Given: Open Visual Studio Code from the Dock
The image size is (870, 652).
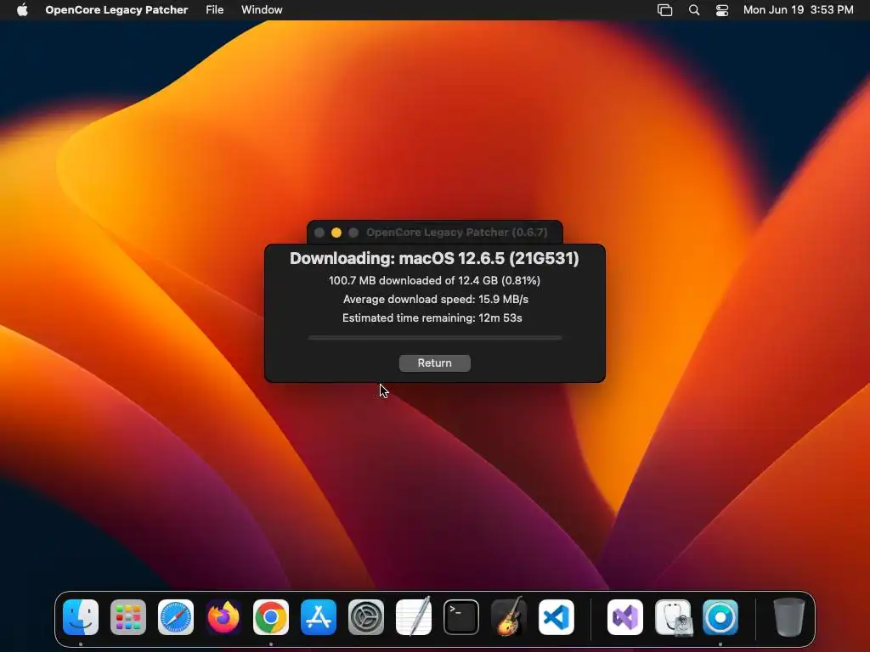Looking at the screenshot, I should 556,617.
